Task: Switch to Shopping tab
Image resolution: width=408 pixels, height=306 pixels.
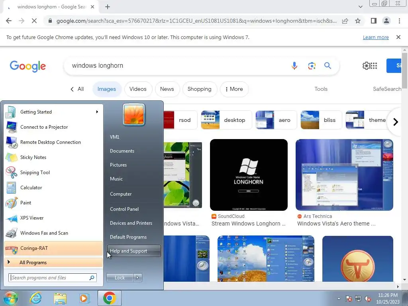Action: click(x=200, y=89)
